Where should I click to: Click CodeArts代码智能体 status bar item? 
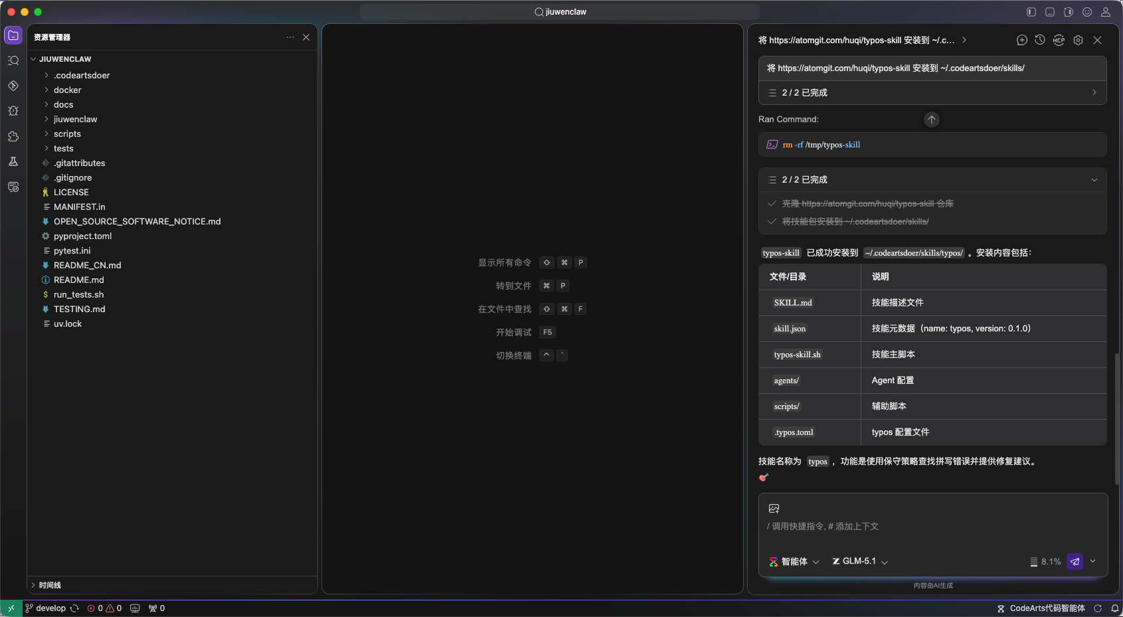click(1041, 608)
